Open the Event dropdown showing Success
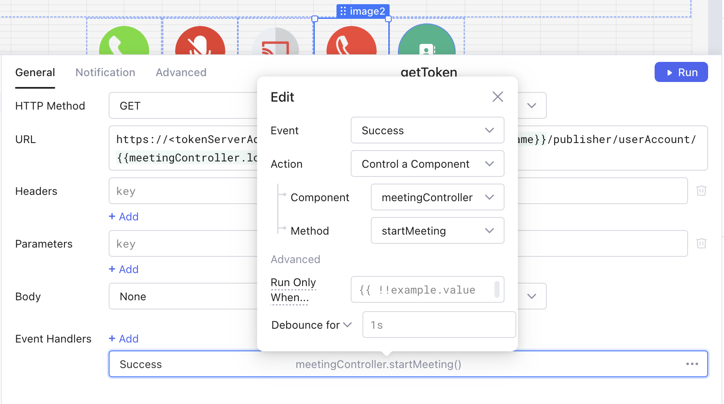Screen dimensions: 724x404 [x=427, y=130]
